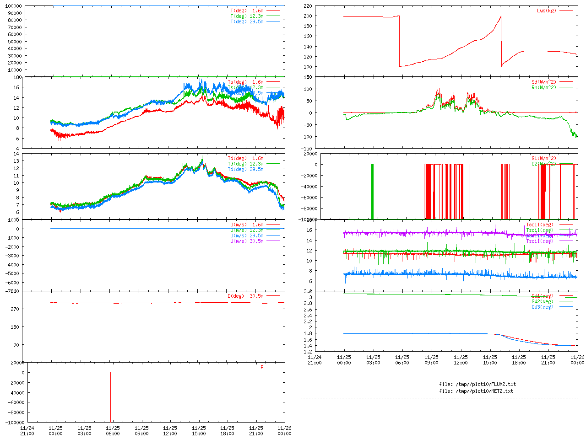This screenshot has height=439, width=586.
Task: Click the blue line sample beside GW3(deg)
Action: pyautogui.click(x=566, y=307)
